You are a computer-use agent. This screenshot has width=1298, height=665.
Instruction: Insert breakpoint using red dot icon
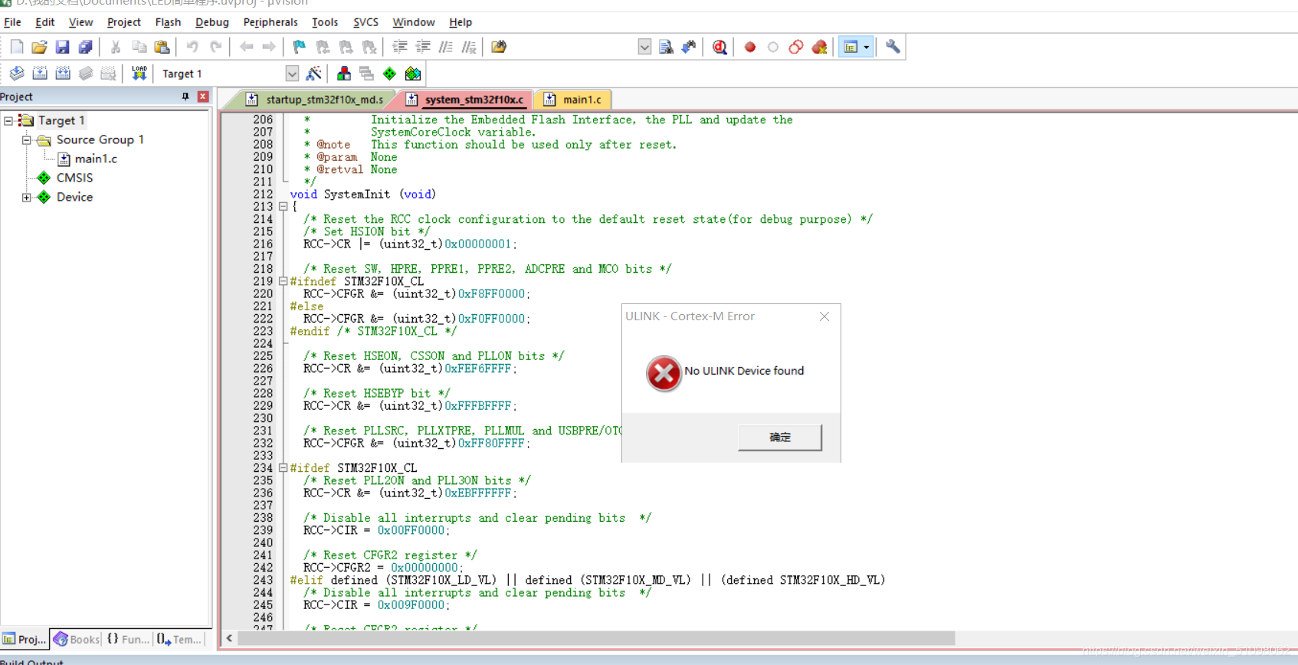click(750, 47)
